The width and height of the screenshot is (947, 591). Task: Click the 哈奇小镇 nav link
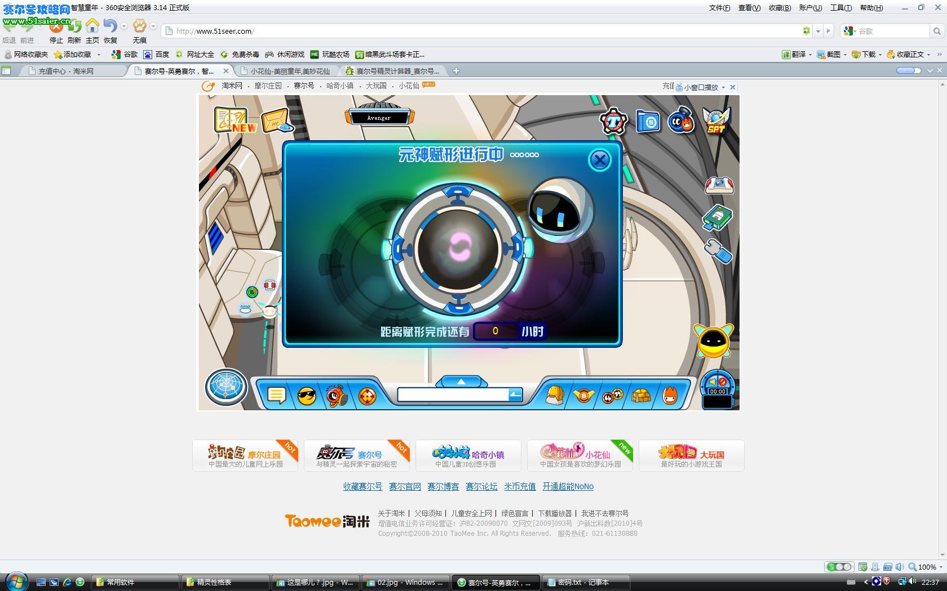[x=340, y=86]
